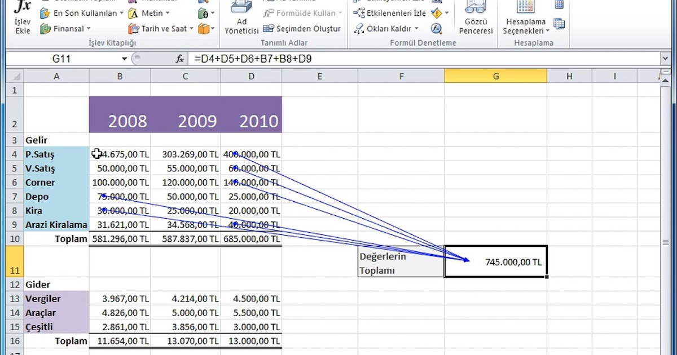Click the Formülü Değerlendir evaluate formula icon
The image size is (677, 355).
click(436, 29)
